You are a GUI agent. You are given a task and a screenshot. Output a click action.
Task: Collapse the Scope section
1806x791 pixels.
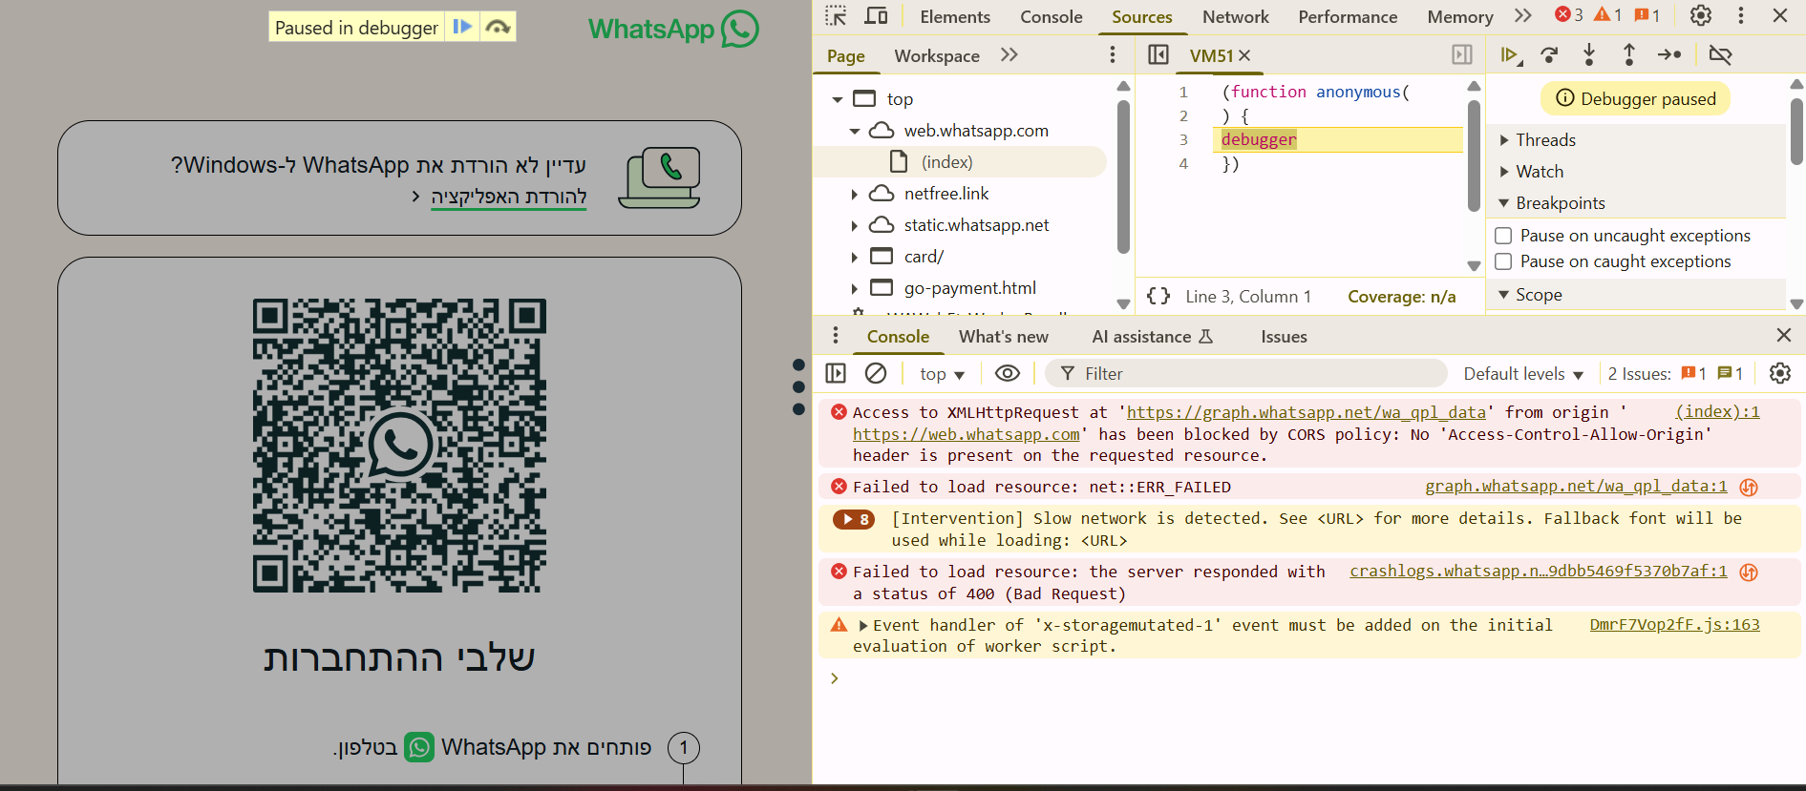click(x=1504, y=295)
